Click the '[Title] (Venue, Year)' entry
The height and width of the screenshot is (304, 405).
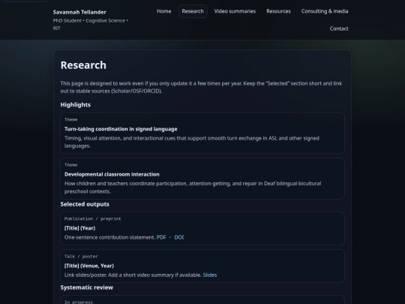pos(89,266)
